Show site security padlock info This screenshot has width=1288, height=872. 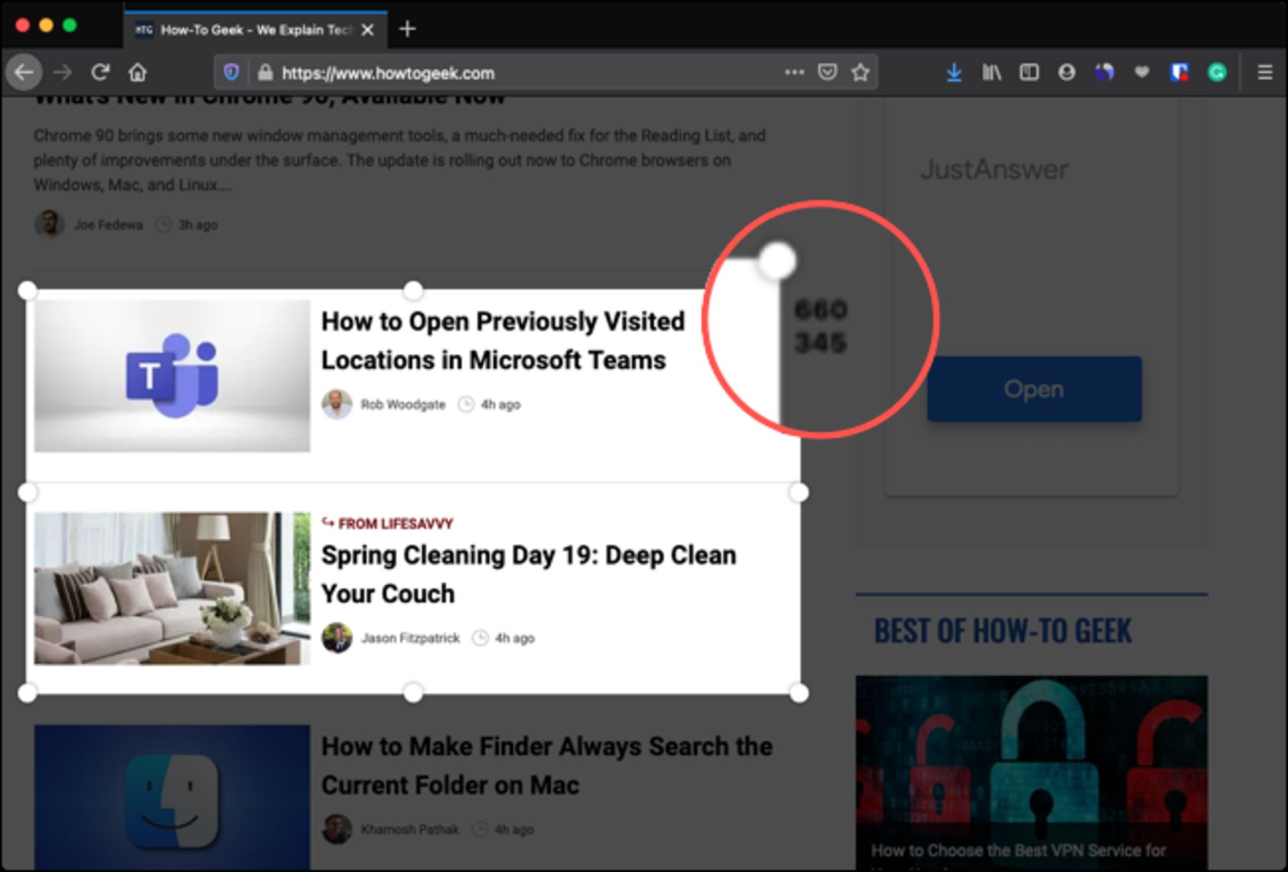coord(266,72)
